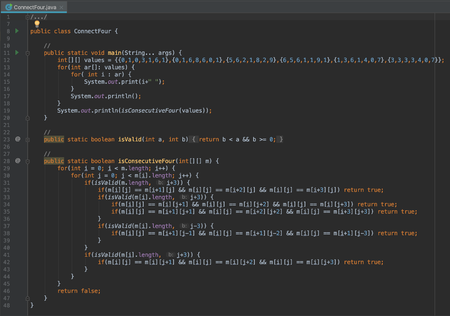Click the folded opening brace of the isValid body

pyautogui.click(x=194, y=140)
